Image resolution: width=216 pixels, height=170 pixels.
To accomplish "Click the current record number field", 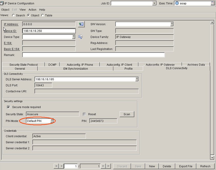I will click(71, 166).
